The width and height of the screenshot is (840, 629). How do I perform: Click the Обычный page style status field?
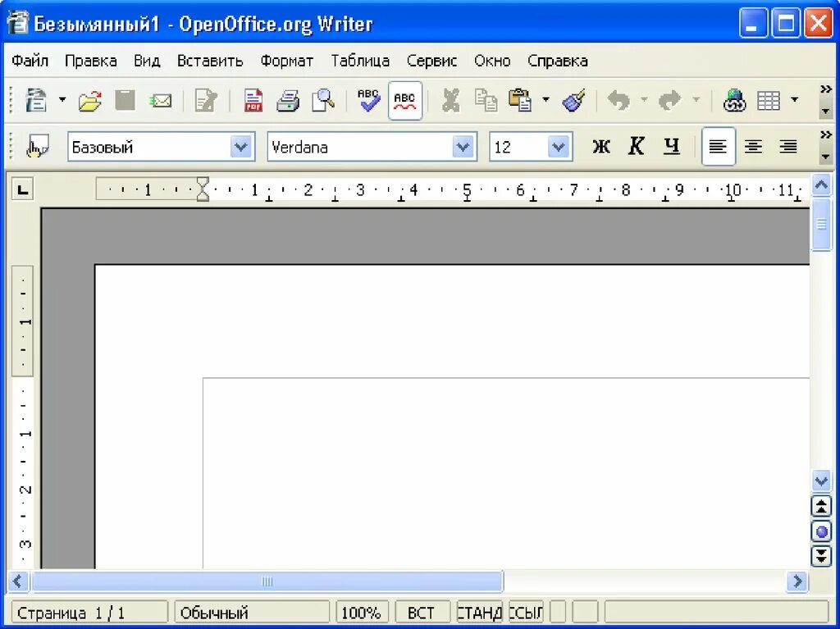(x=252, y=613)
